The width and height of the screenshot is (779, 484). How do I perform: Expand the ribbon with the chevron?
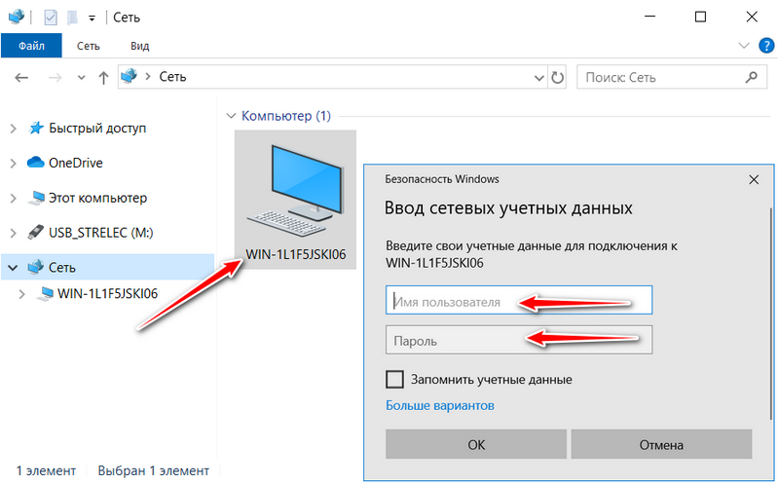point(744,46)
